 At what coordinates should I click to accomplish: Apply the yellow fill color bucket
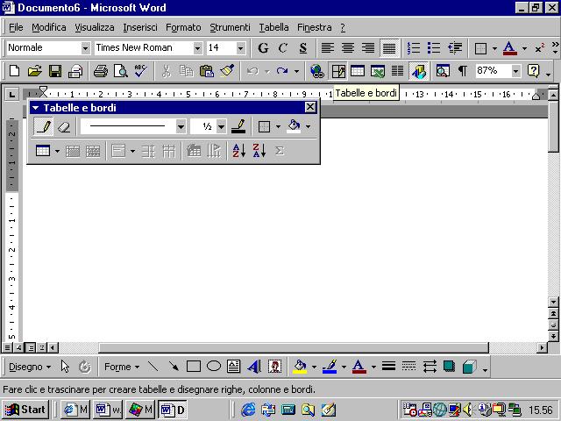click(x=300, y=367)
